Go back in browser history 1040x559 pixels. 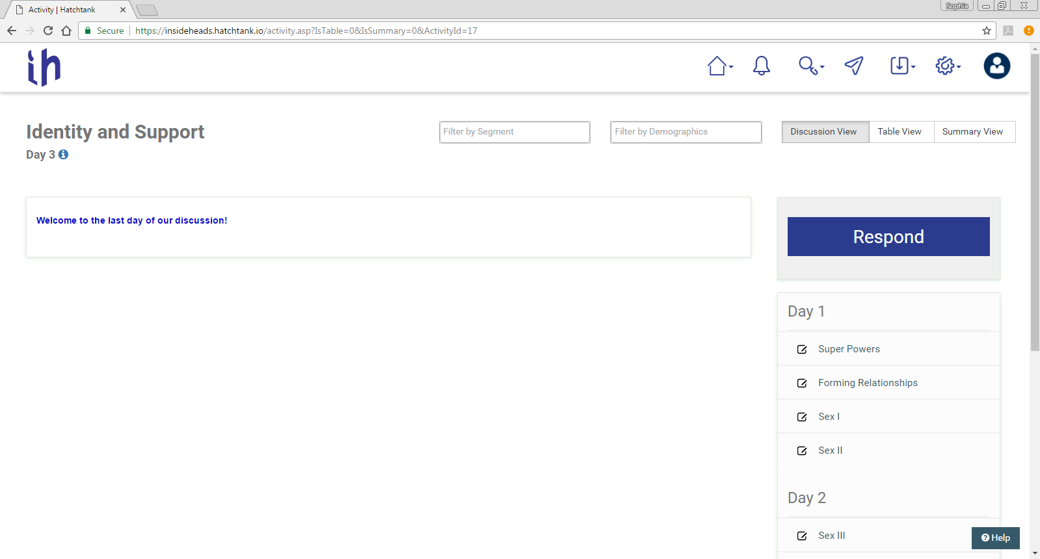click(12, 31)
